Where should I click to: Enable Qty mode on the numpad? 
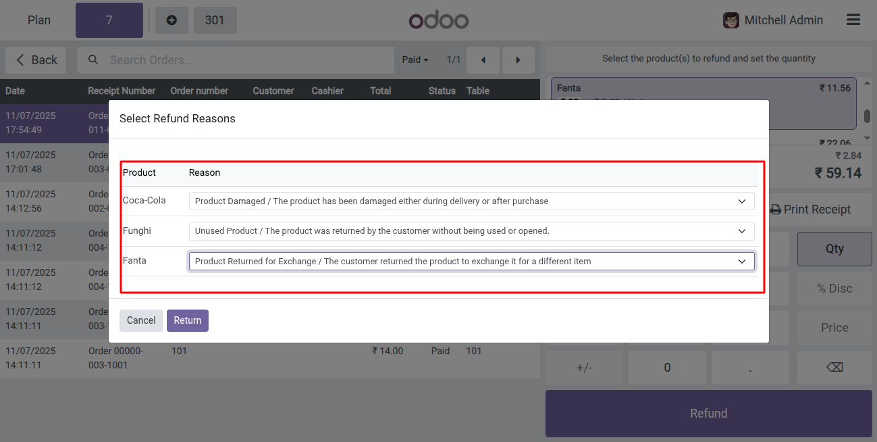pos(834,249)
